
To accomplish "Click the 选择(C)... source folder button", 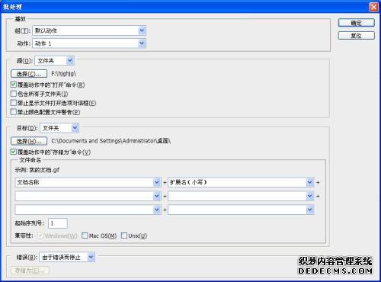I will 29,74.
